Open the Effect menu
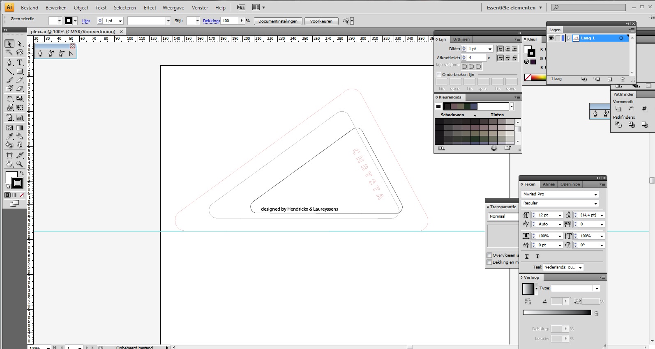The width and height of the screenshot is (655, 349). click(150, 7)
